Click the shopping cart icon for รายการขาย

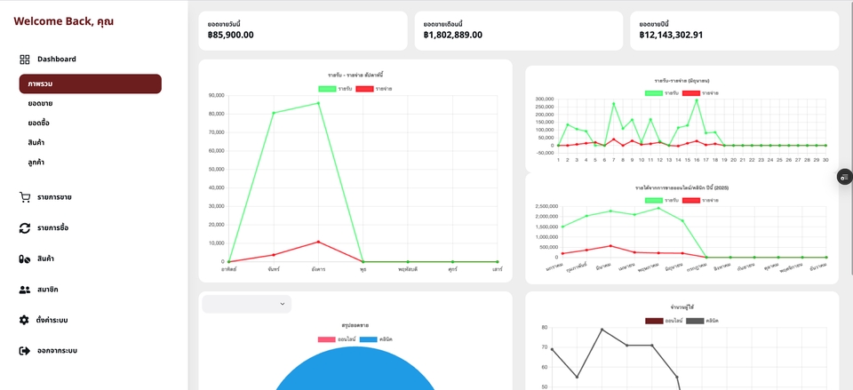pyautogui.click(x=25, y=197)
